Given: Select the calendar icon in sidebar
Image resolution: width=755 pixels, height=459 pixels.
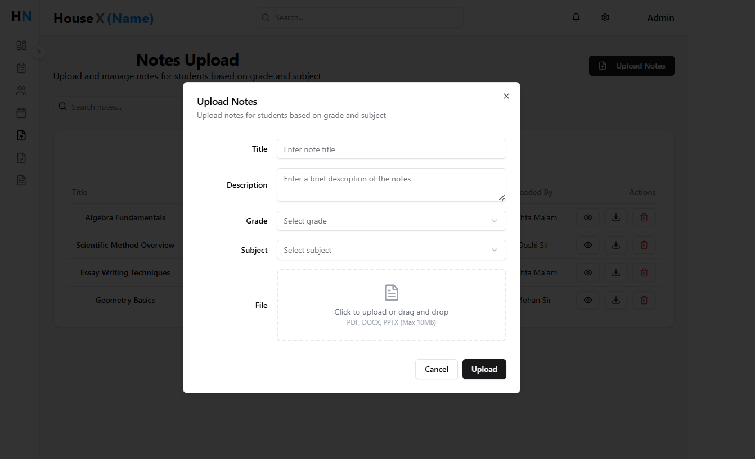Looking at the screenshot, I should (x=21, y=113).
